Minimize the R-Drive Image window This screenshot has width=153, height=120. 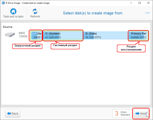tap(131, 3)
